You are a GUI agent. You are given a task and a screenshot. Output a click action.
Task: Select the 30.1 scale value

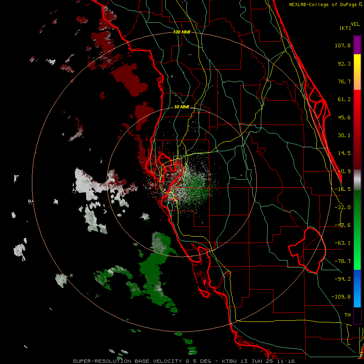coord(344,135)
